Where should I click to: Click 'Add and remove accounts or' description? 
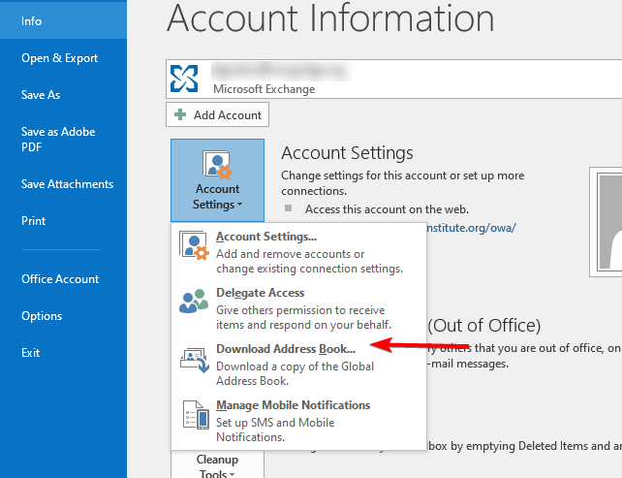[x=290, y=254]
